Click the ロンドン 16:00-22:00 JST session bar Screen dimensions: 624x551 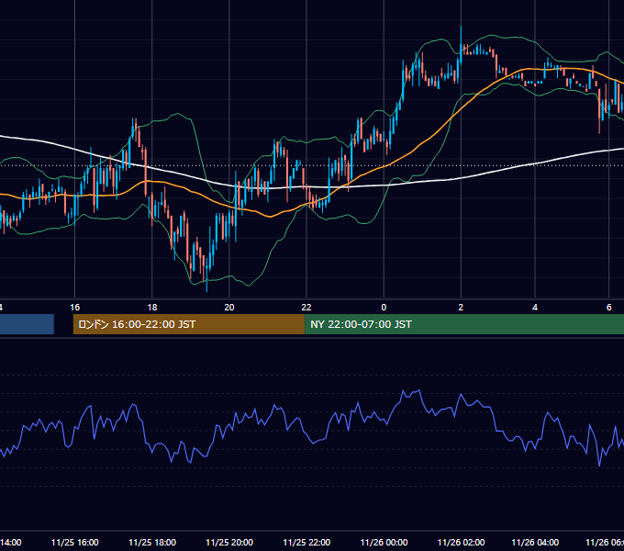(189, 324)
